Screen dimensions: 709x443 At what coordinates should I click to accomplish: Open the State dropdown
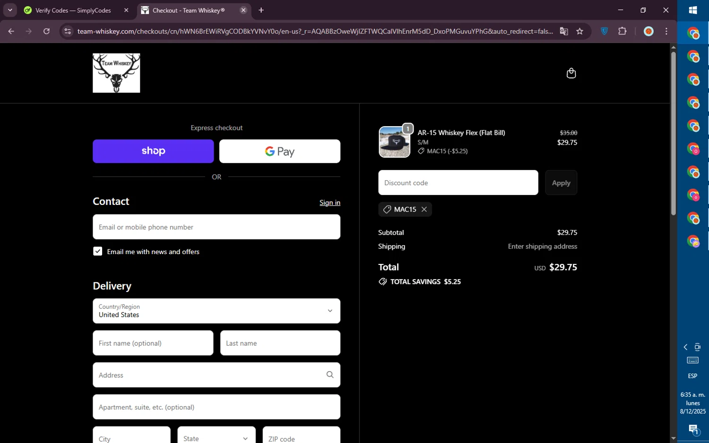coord(216,438)
